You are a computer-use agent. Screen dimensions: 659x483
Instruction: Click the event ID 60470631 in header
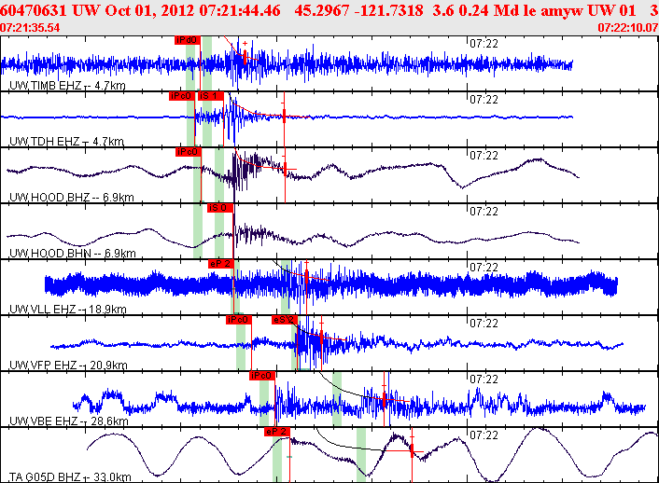pos(34,10)
